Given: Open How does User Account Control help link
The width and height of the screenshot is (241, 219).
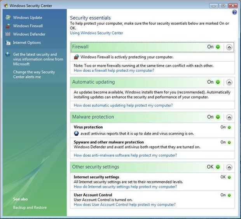Looking at the screenshot, I should coord(125,205).
